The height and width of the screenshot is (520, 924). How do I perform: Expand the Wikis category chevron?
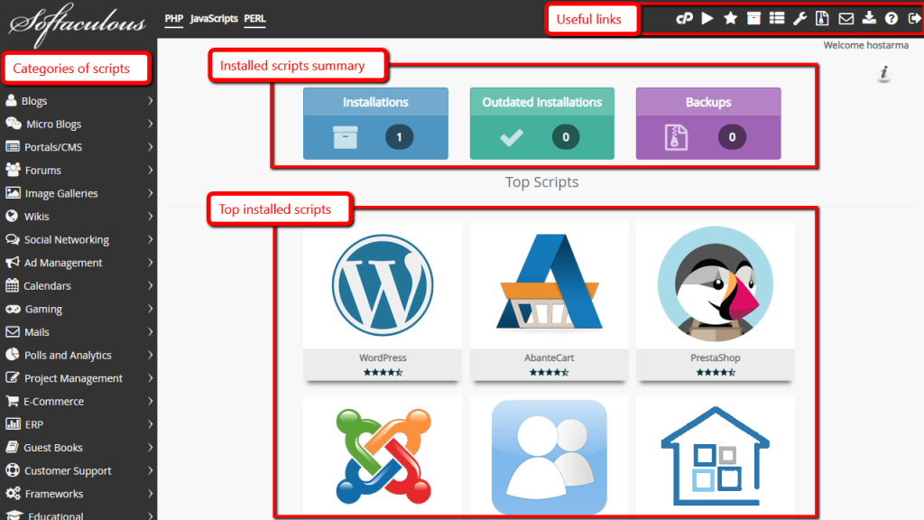pos(151,217)
